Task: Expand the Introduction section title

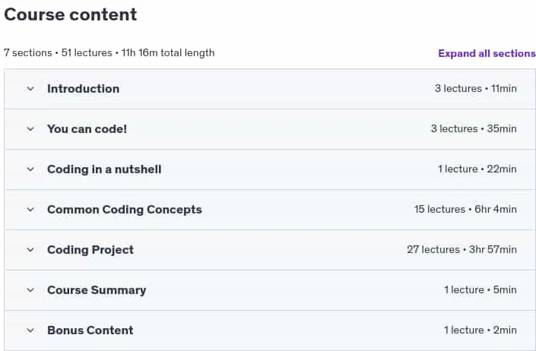Action: point(84,89)
